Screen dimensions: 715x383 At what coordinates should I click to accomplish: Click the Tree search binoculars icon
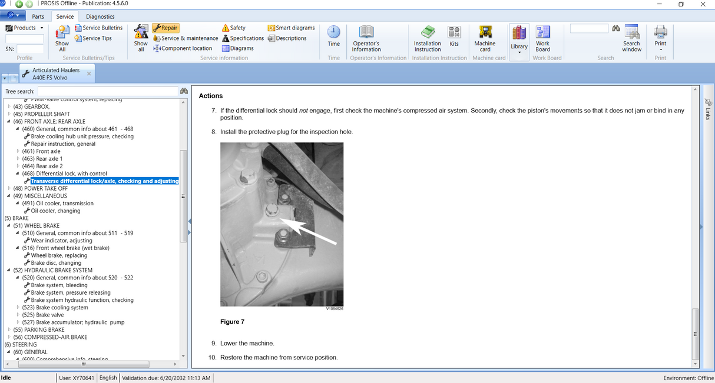tap(184, 91)
